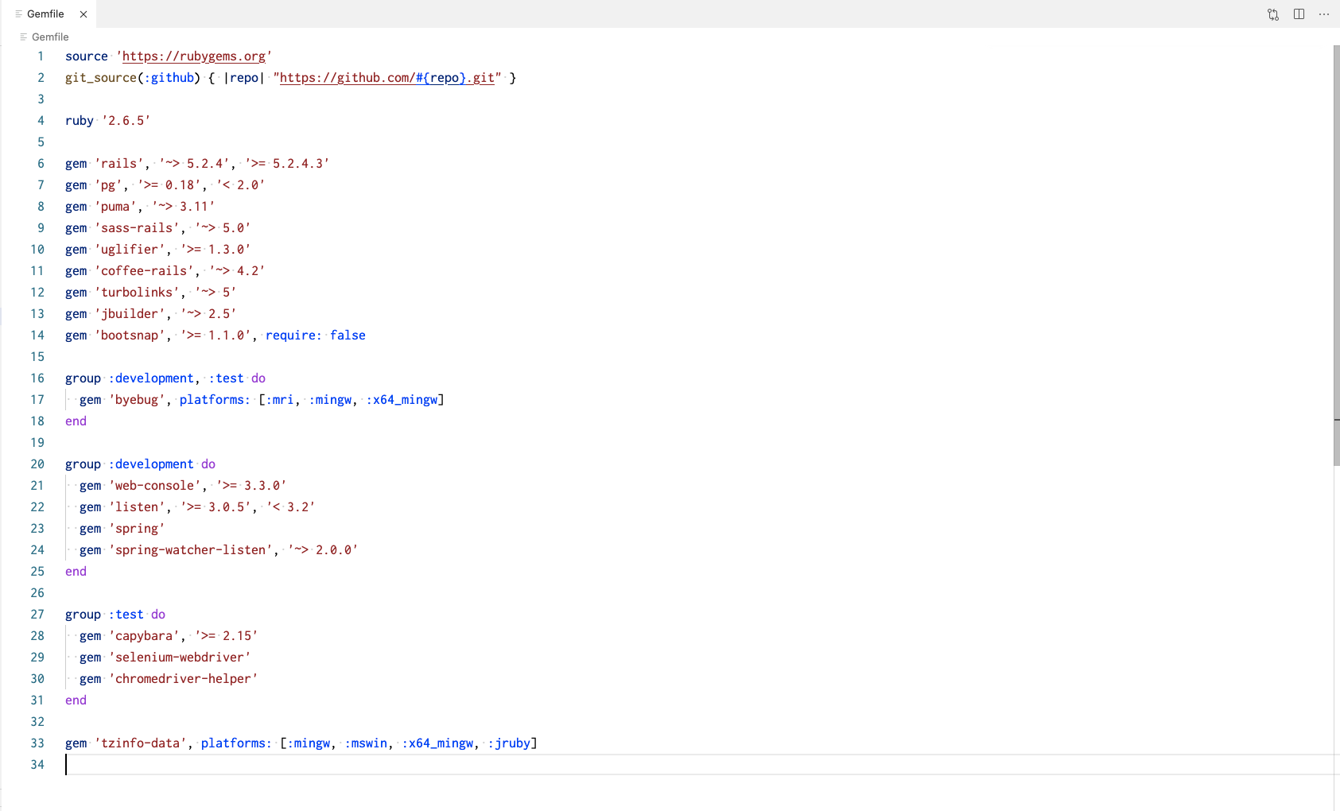Click the ':jruby' symbol on line 33
Image resolution: width=1340 pixels, height=811 pixels.
[x=509, y=743]
